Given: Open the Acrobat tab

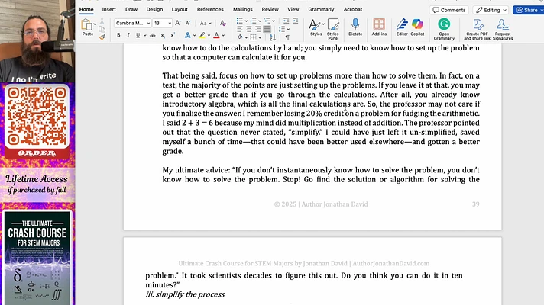Looking at the screenshot, I should [x=353, y=9].
